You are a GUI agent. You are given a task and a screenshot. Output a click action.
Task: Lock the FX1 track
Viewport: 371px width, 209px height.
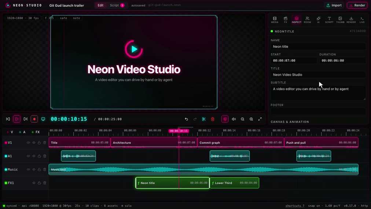tap(39, 183)
